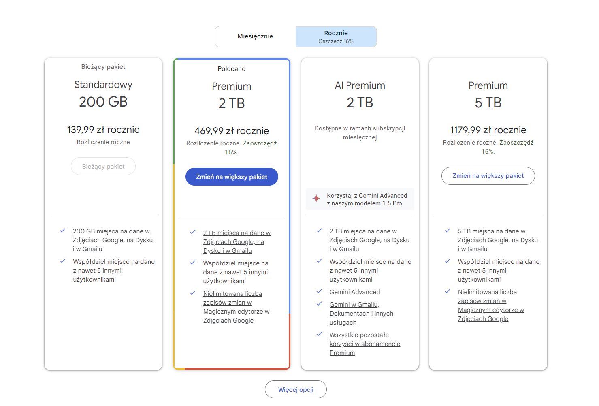This screenshot has width=599, height=406.
Task: Click the price 139,99 zł rocznie
Action: [103, 130]
